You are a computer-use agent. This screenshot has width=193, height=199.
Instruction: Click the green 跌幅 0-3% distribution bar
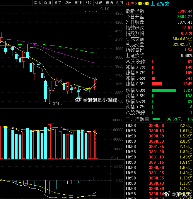(164, 90)
